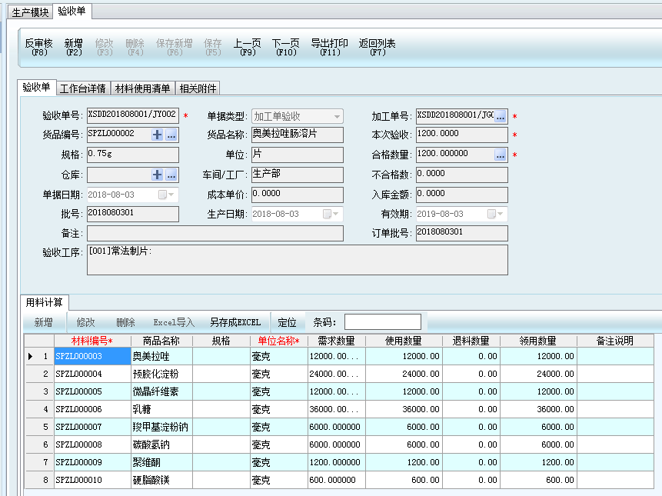The width and height of the screenshot is (662, 496).
Task: Click the 入库金额 field
Action: [462, 195]
